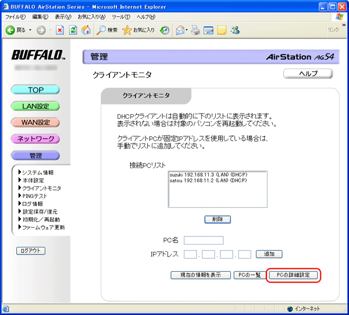Open the ヘルプ(H) menu

point(146,17)
